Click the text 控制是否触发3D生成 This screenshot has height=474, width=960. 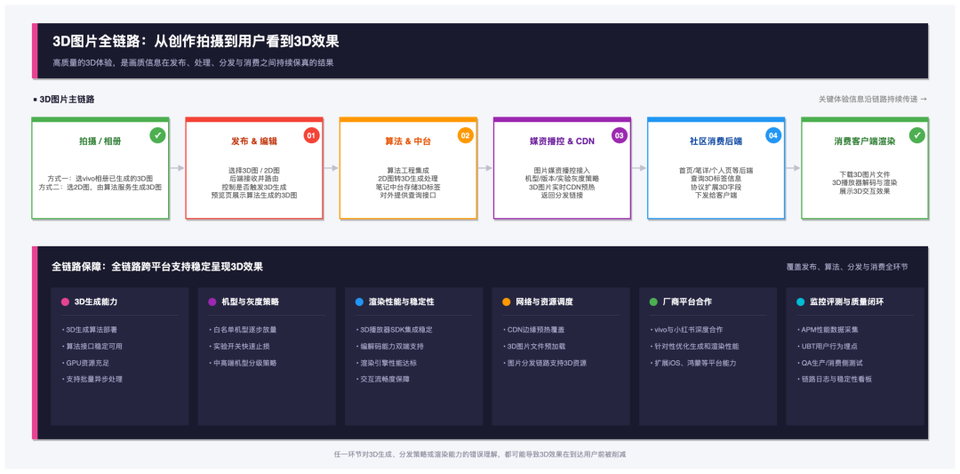(x=254, y=186)
